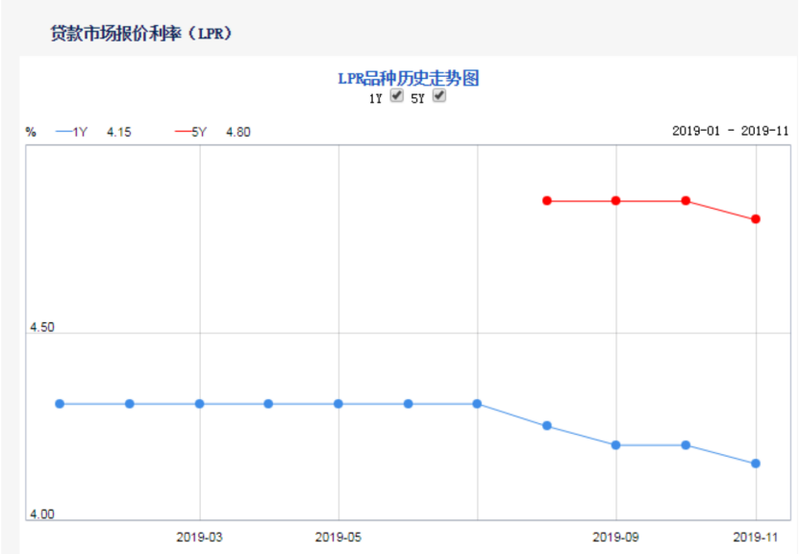The width and height of the screenshot is (800, 554).
Task: Click the declining red data point at 2019-11
Action: pos(755,218)
